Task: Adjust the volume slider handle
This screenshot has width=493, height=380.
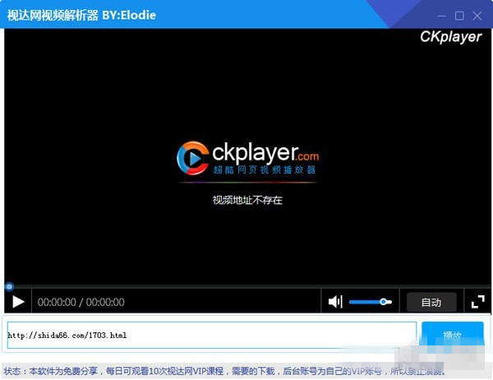Action: coord(383,302)
